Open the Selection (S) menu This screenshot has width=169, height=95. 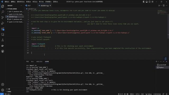tap(21, 2)
